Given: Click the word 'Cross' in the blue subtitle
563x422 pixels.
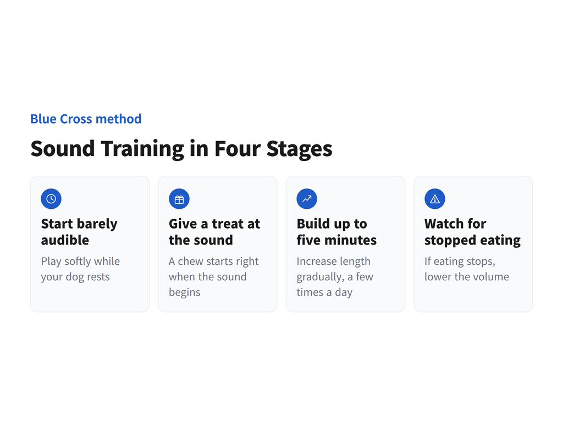Looking at the screenshot, I should [x=76, y=119].
